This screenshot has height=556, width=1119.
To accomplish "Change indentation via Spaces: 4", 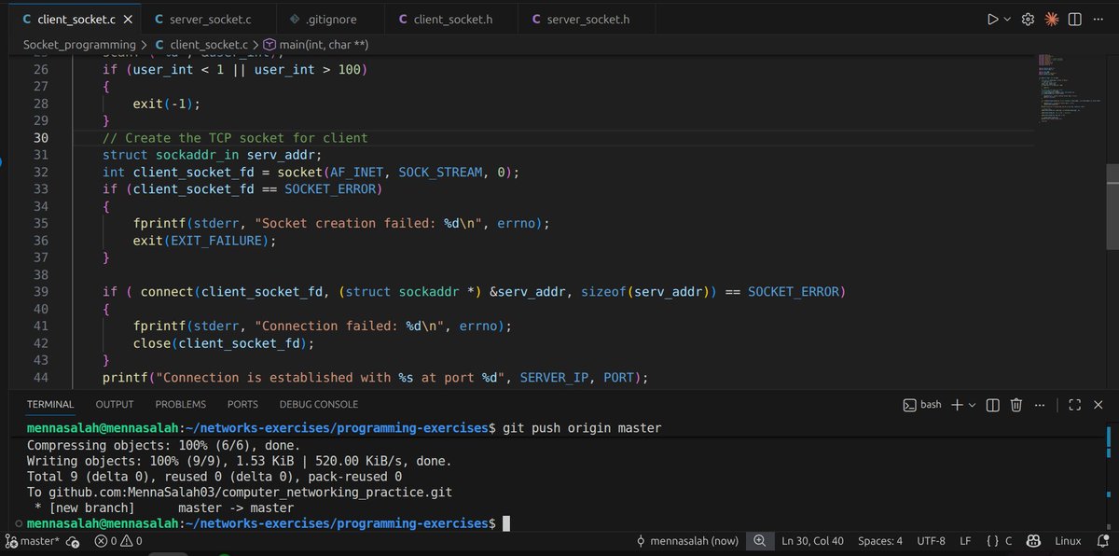I will click(x=880, y=541).
